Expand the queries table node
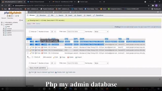The image size is (162, 91). pos(4,35)
